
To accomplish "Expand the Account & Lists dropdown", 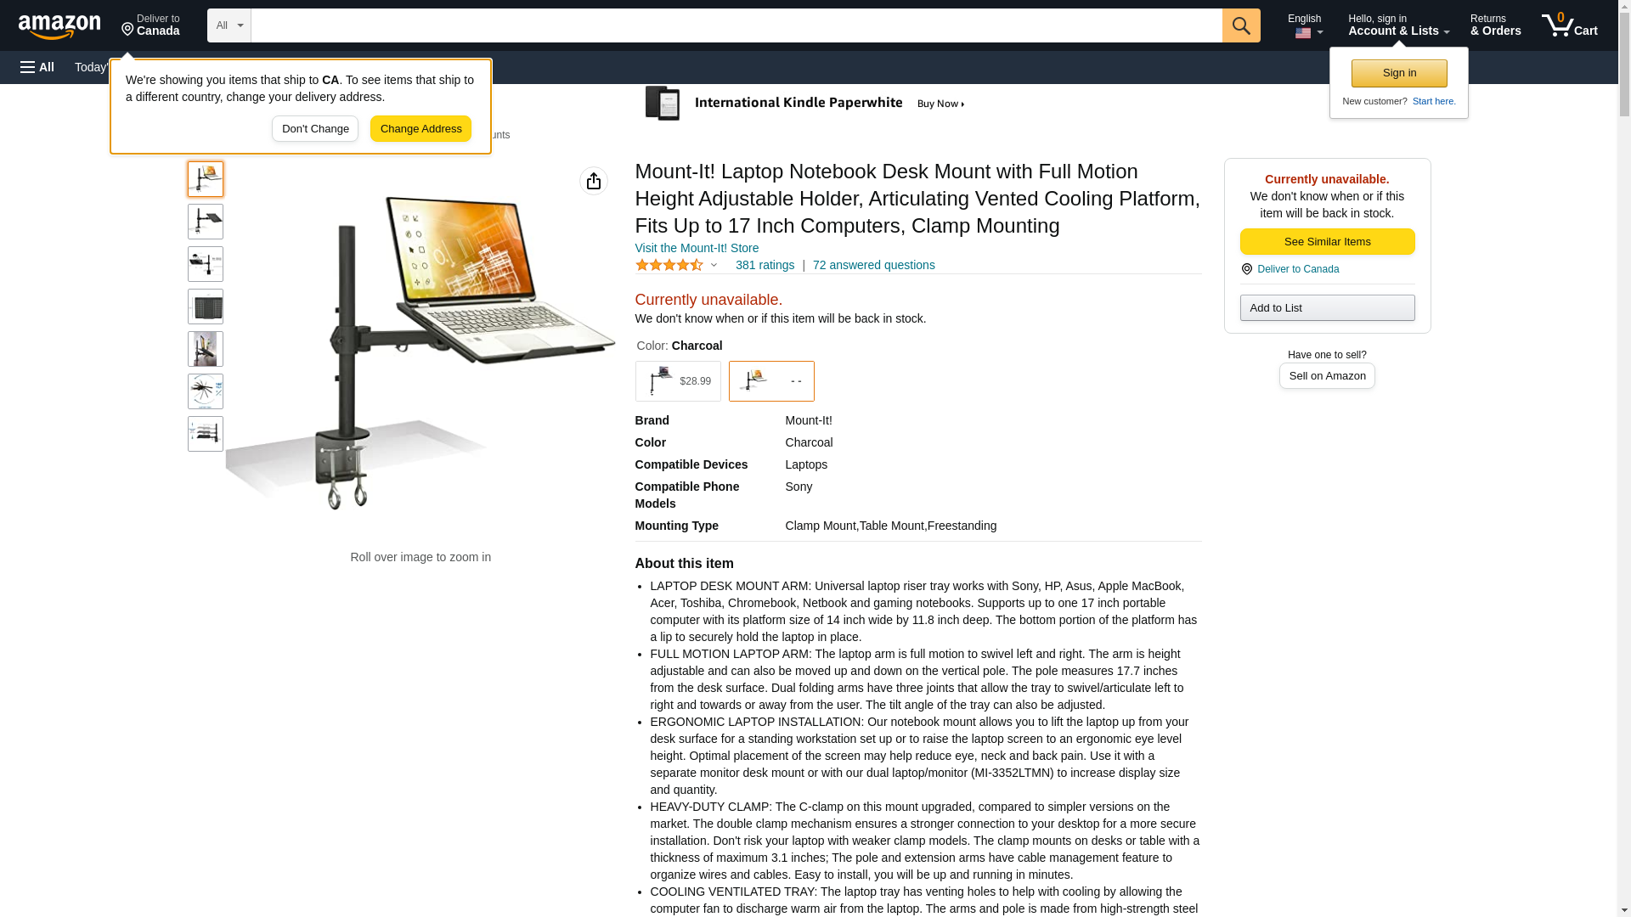I will coord(1398,25).
